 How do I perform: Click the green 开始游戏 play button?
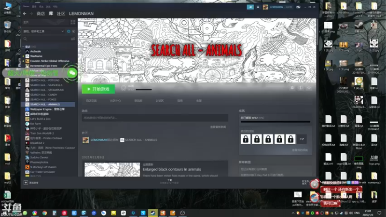[x=98, y=89]
